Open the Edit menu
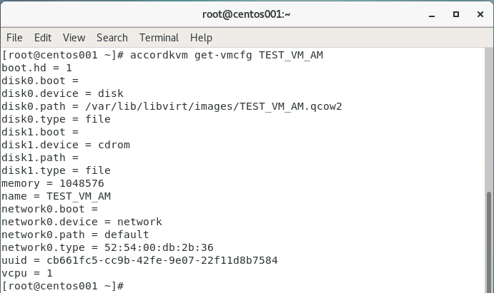This screenshot has height=293, width=494. pos(43,37)
